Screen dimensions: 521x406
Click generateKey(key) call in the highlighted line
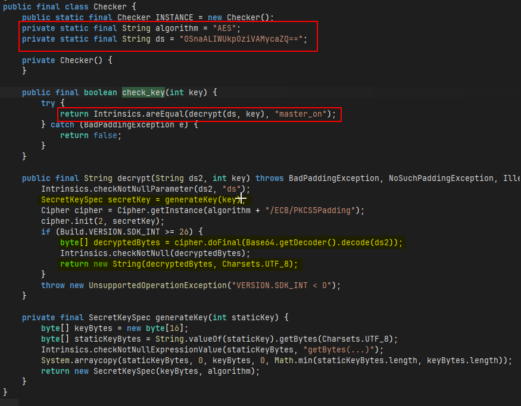tap(202, 199)
